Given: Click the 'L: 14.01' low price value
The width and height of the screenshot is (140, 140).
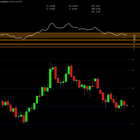Looking at the screenshot, I should coord(73,9).
